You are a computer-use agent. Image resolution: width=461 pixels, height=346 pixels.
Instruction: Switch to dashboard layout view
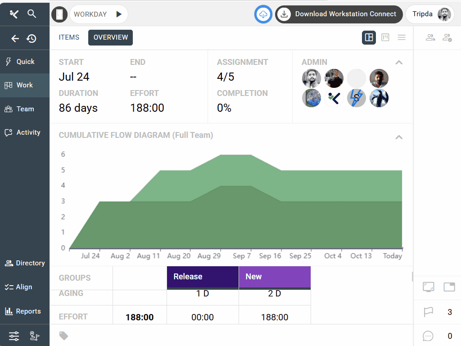369,37
